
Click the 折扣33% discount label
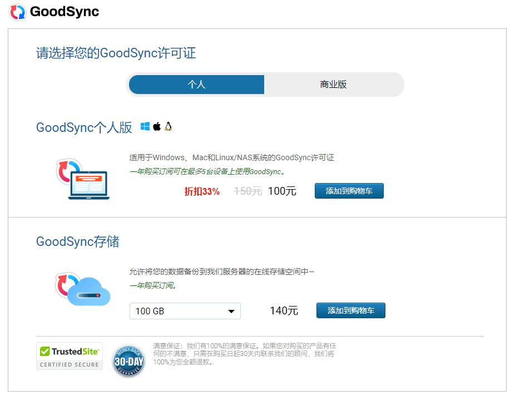202,191
